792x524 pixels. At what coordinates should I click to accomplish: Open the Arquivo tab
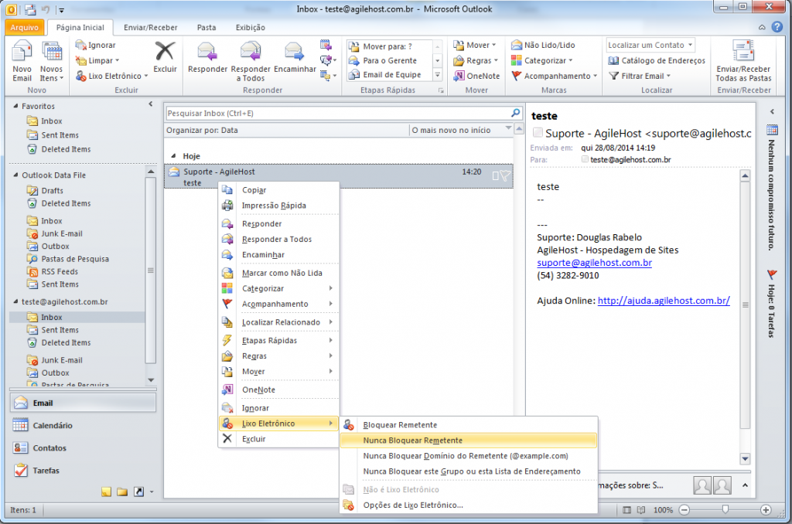[x=24, y=27]
